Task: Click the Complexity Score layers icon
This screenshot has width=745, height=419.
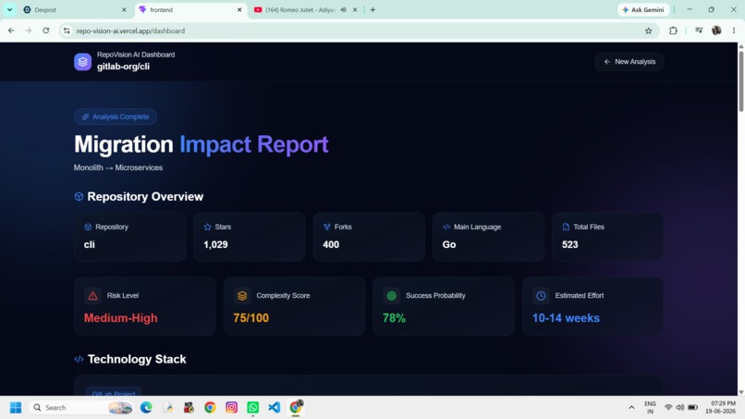Action: pos(242,296)
